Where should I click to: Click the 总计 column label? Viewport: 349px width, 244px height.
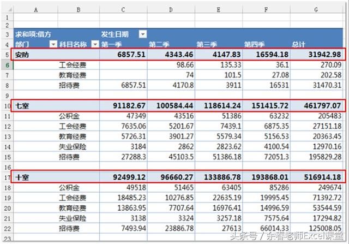pyautogui.click(x=298, y=44)
